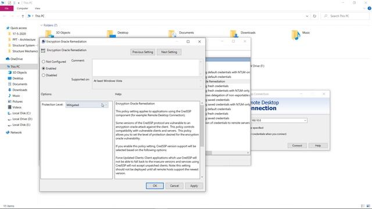Select Music in the navigation pane
Viewport: 372px width, 209px height.
[16, 96]
